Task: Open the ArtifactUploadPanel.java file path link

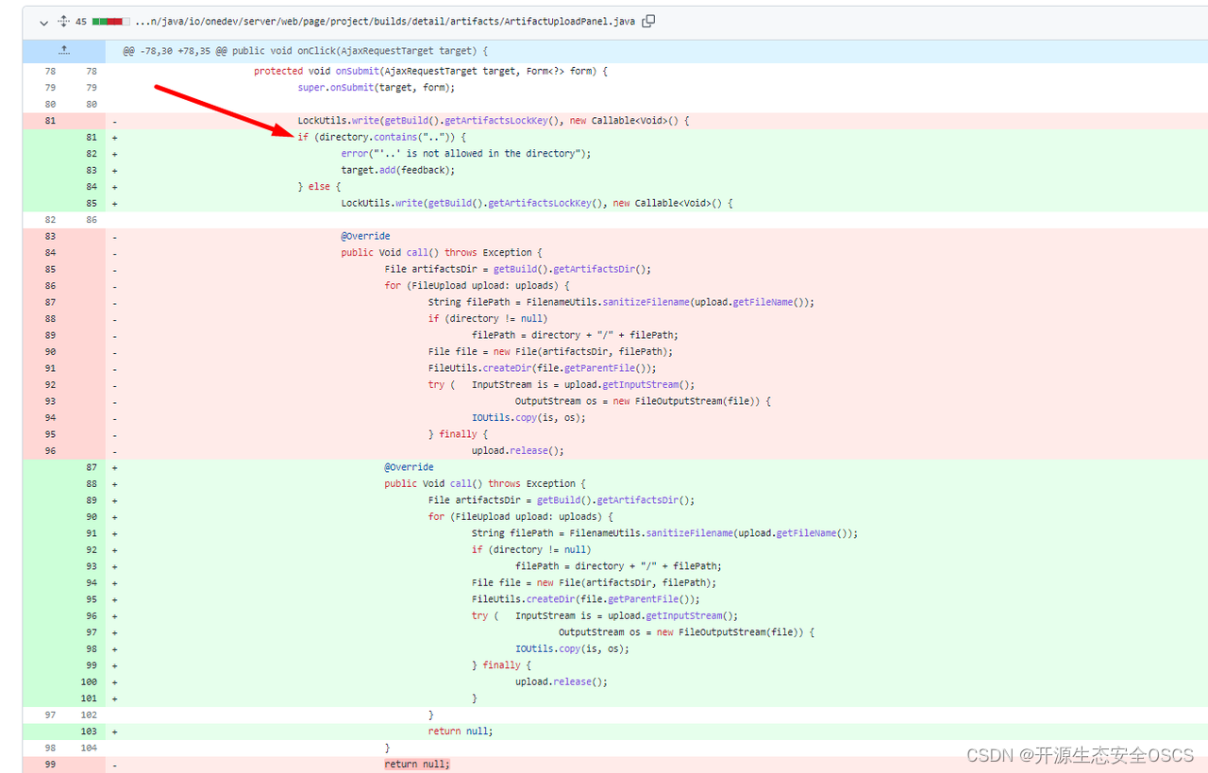Action: pos(385,21)
